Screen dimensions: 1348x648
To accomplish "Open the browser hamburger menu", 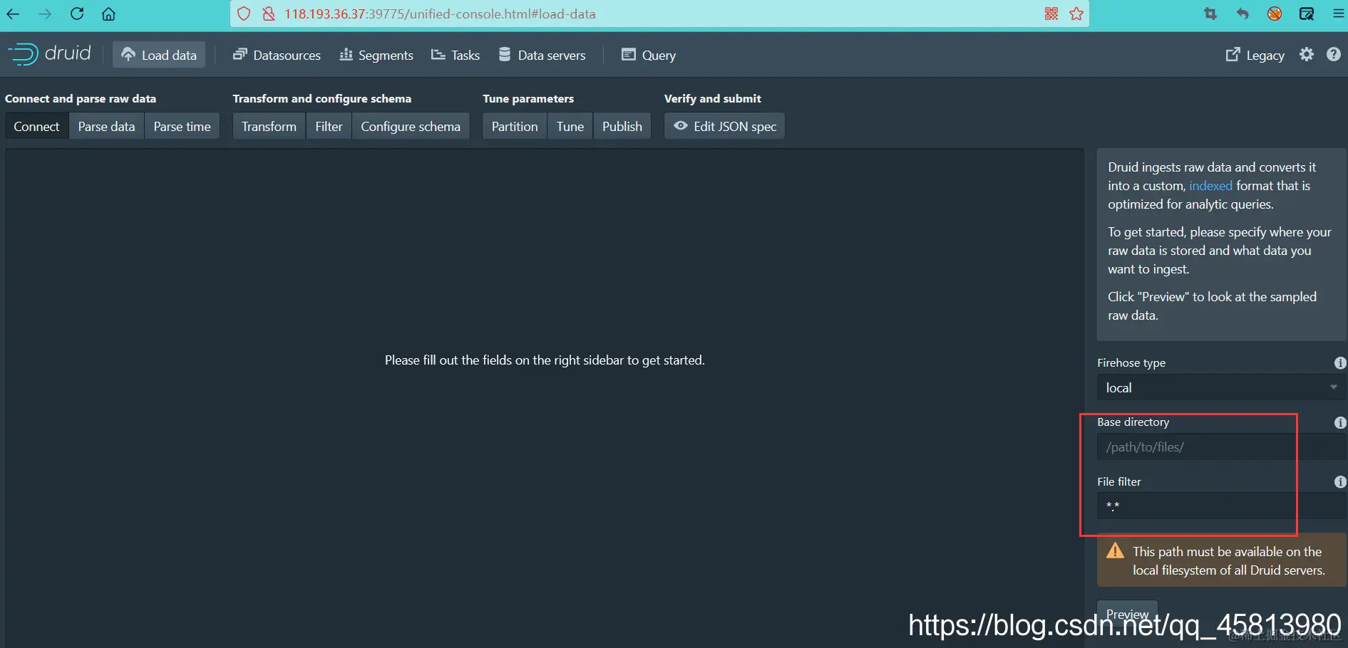I will click(1339, 14).
